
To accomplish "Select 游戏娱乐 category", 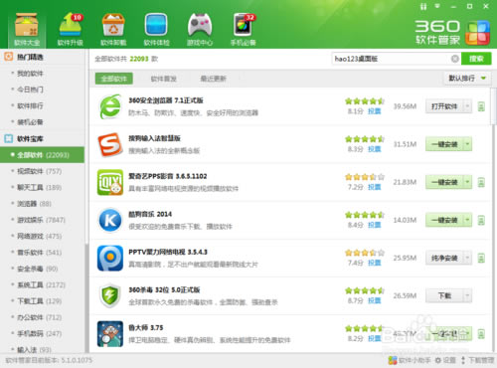I will tap(41, 220).
